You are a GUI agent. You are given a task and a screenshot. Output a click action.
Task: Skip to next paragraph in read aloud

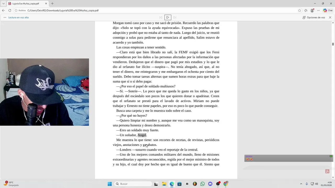point(175,17)
